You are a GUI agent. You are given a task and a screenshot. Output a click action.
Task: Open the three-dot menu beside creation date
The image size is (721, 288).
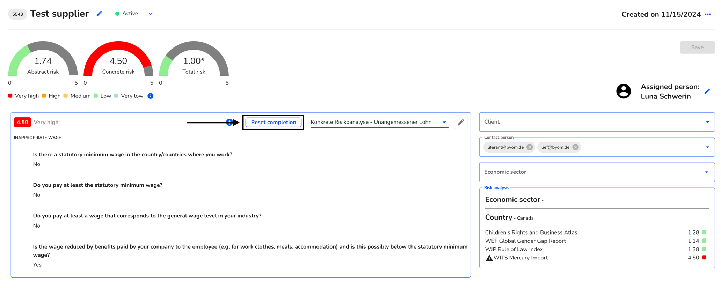pyautogui.click(x=708, y=14)
